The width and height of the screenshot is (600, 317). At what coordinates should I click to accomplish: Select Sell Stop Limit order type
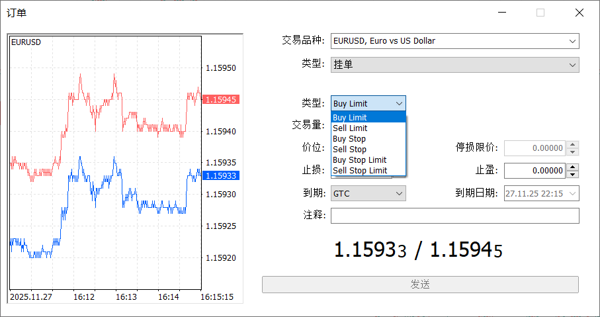tap(368, 171)
